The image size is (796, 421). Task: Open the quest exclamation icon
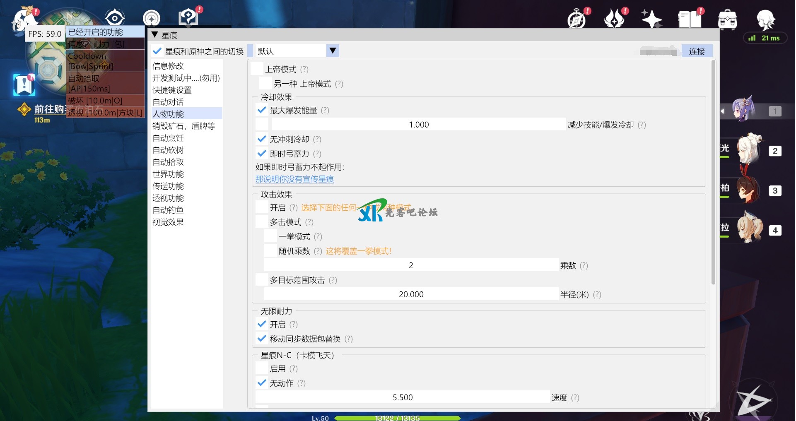24,84
